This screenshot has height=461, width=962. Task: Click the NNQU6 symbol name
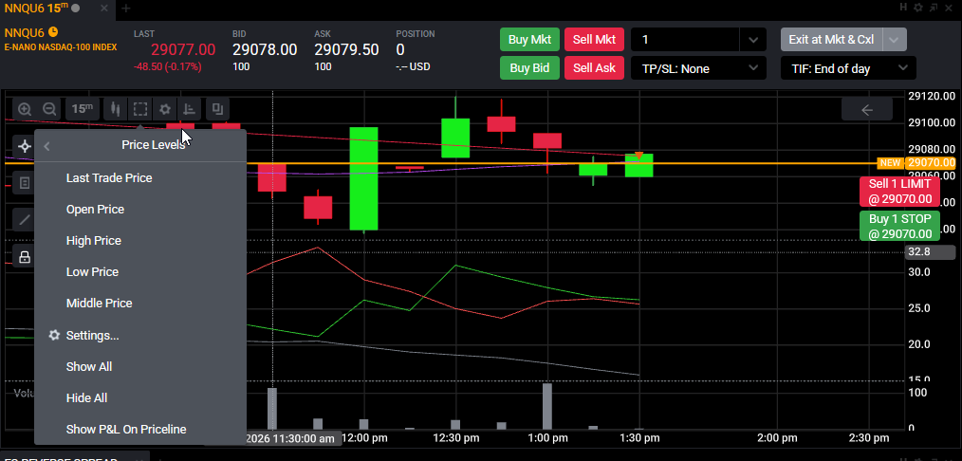[25, 32]
